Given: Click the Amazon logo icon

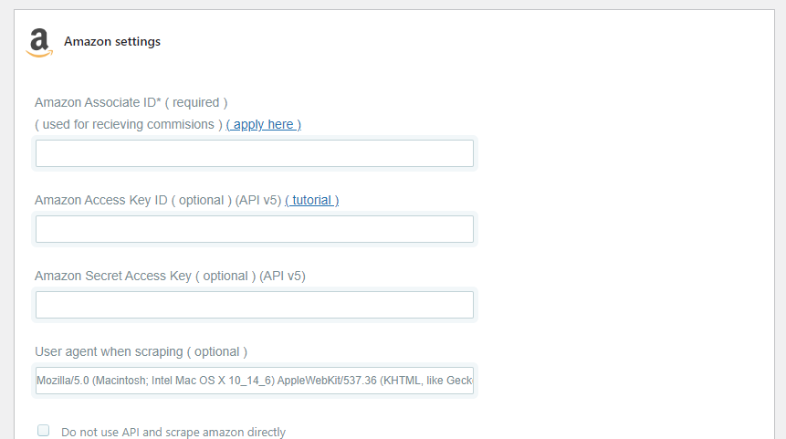Looking at the screenshot, I should point(39,43).
